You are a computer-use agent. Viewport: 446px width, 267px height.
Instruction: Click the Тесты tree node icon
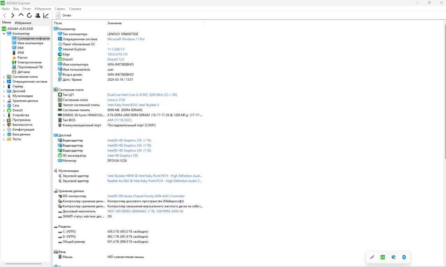[9, 139]
